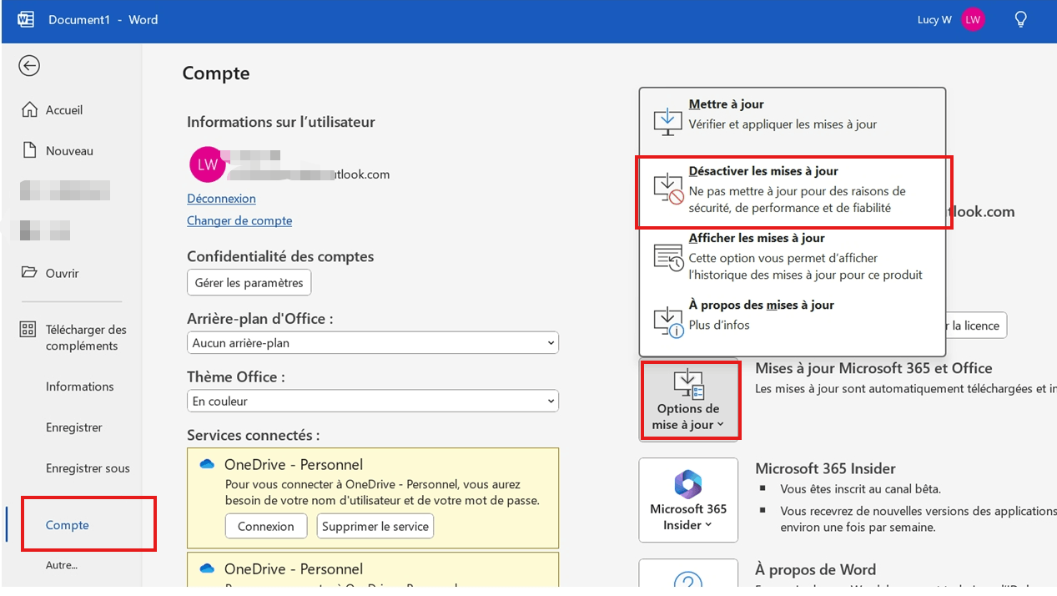Open the Arrière-plan d'Office dropdown
Screen dimensions: 1057x596
373,342
